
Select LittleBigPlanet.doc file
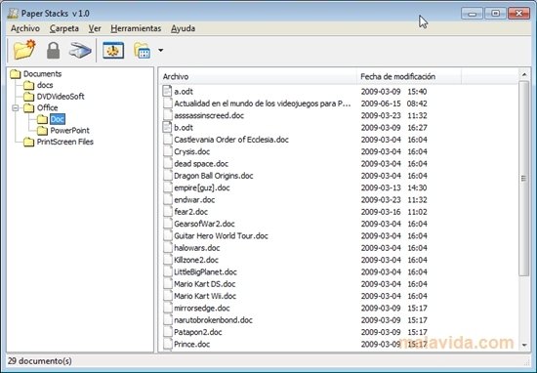[205, 272]
